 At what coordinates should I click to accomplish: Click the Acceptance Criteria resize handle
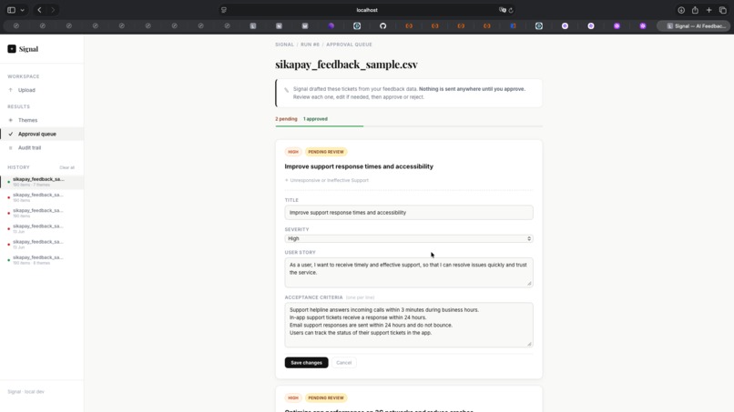pyautogui.click(x=529, y=344)
